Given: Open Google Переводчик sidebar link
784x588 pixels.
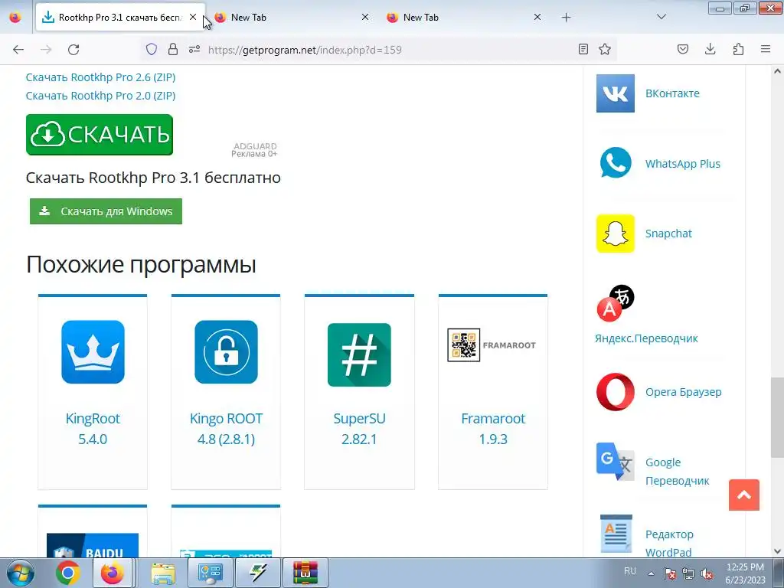Looking at the screenshot, I should click(678, 472).
